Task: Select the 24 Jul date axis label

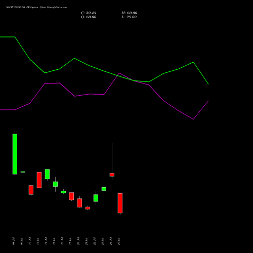Action: (x=111, y=241)
